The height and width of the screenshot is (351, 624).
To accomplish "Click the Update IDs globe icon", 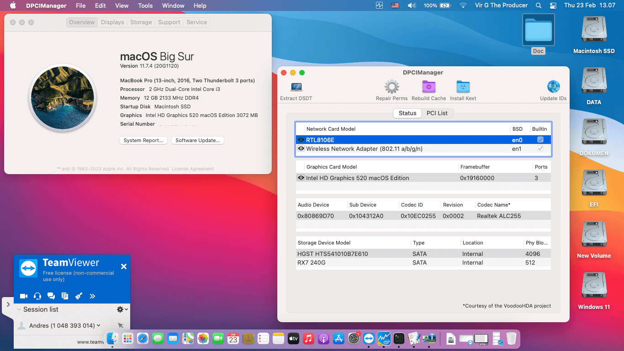I will (553, 86).
